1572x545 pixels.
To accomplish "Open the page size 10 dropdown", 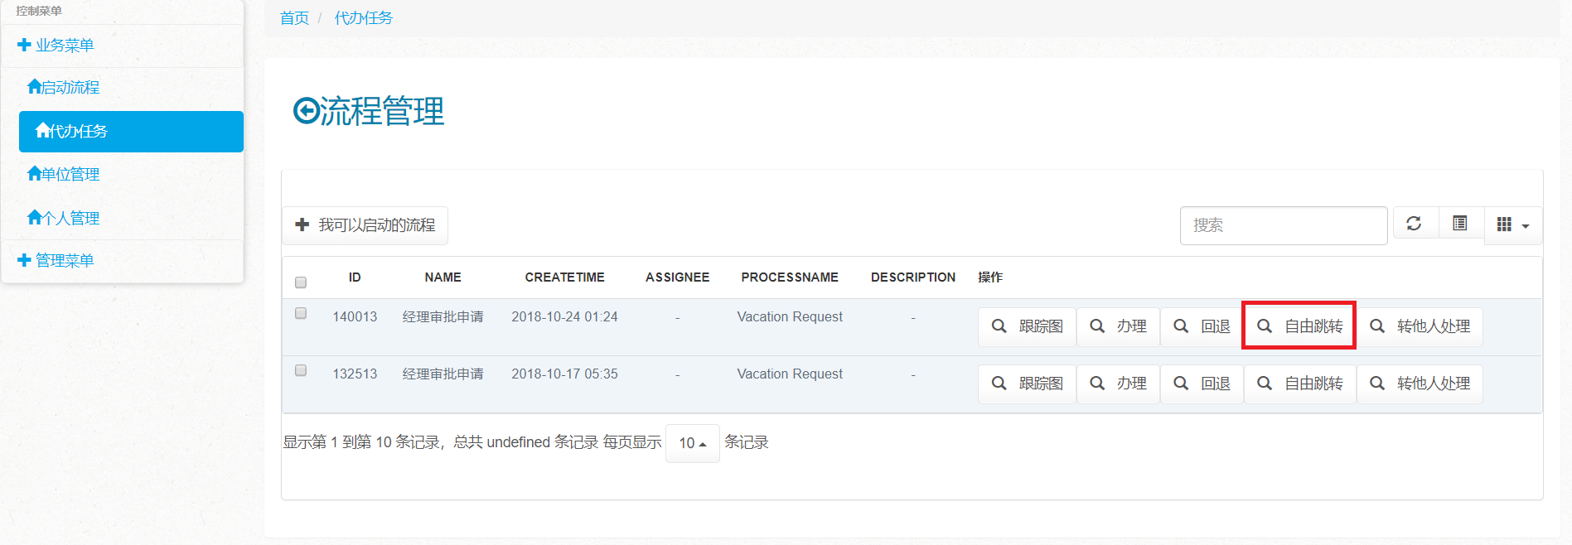I will point(692,443).
